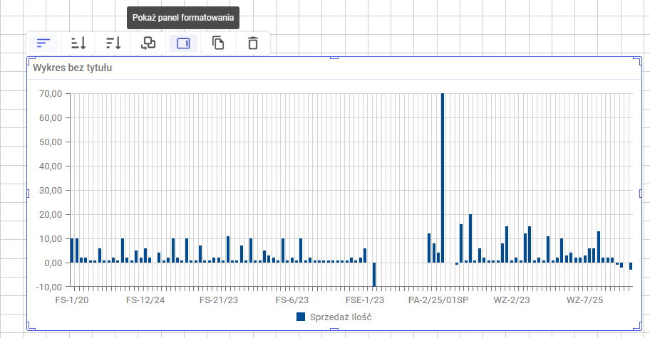Click the y-axis value -10,00
The image size is (650, 338).
point(49,287)
